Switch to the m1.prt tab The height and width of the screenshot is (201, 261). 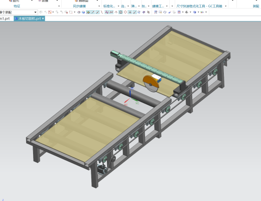tap(5, 19)
